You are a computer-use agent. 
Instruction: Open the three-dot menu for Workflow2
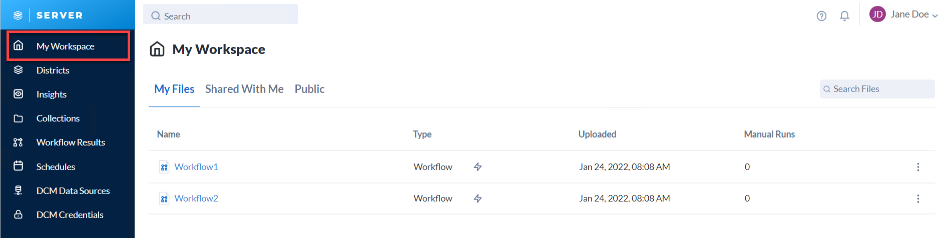pyautogui.click(x=918, y=198)
